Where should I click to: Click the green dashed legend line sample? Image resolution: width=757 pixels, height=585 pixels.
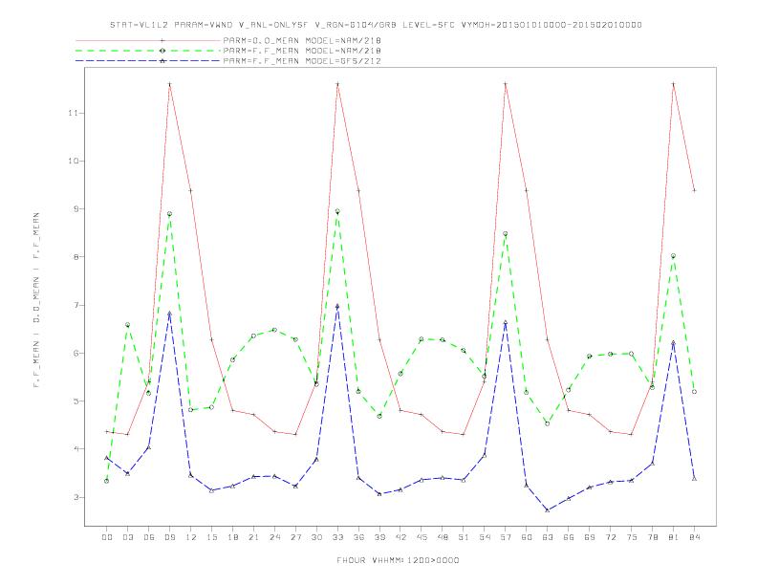click(148, 51)
